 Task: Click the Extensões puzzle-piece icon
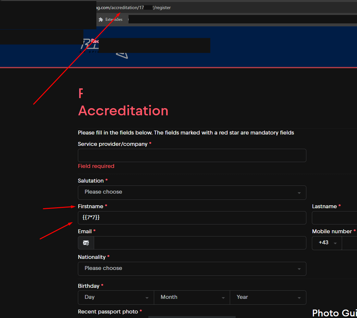coord(101,19)
